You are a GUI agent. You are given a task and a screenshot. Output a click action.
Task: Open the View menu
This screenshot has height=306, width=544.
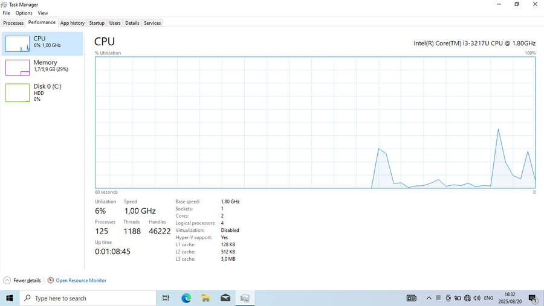[x=43, y=13]
